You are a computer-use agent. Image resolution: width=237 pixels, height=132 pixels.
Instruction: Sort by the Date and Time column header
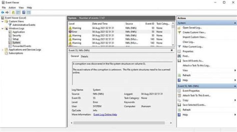coord(108,24)
